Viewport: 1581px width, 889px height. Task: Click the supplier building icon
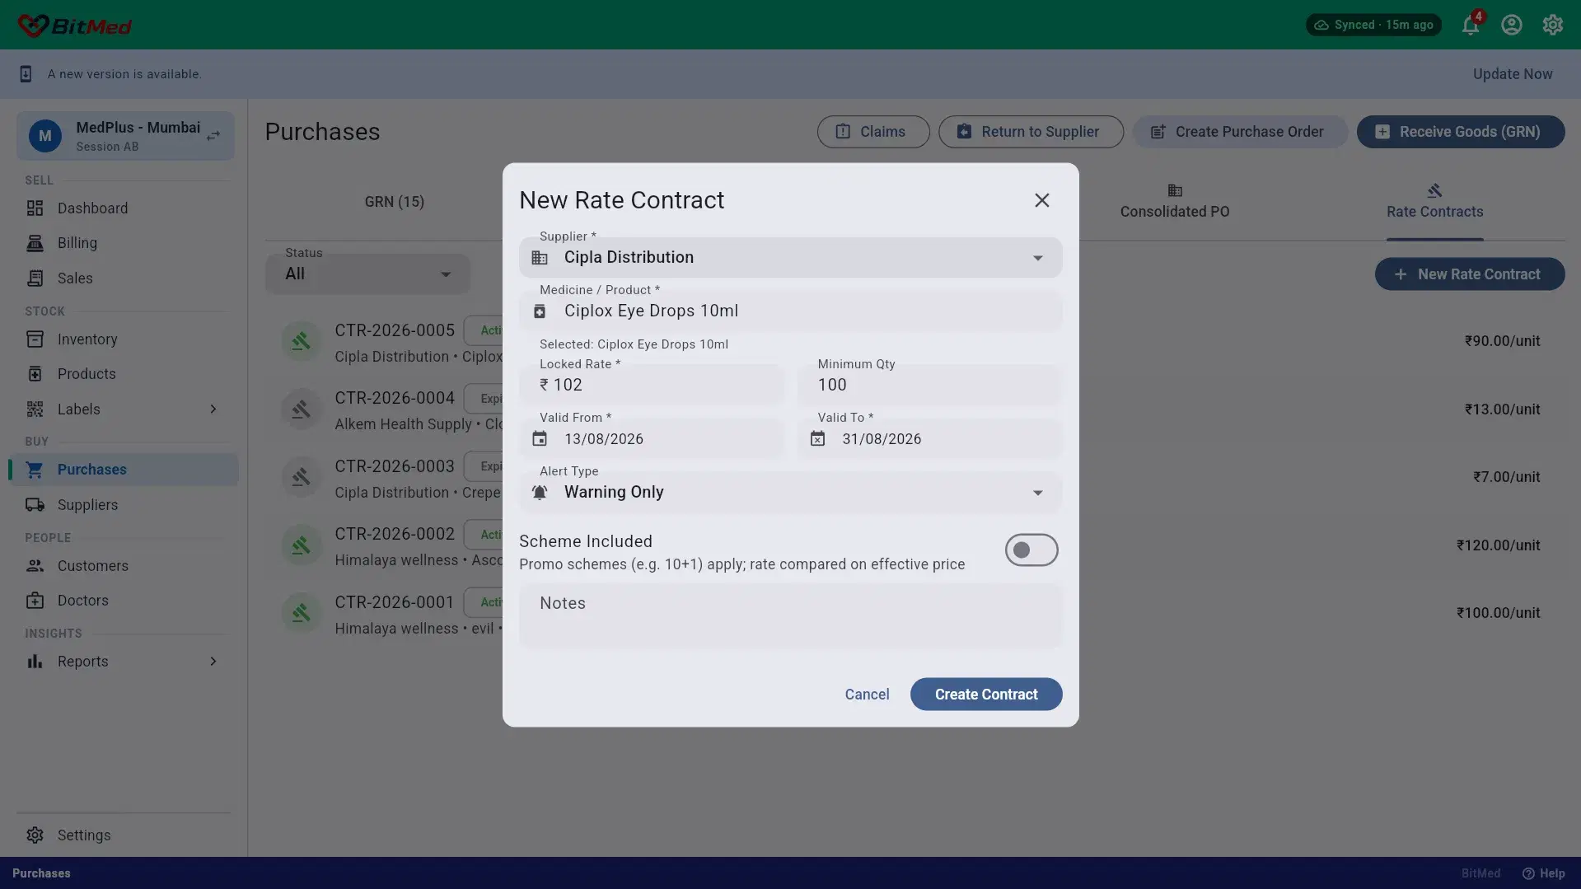[x=540, y=258]
